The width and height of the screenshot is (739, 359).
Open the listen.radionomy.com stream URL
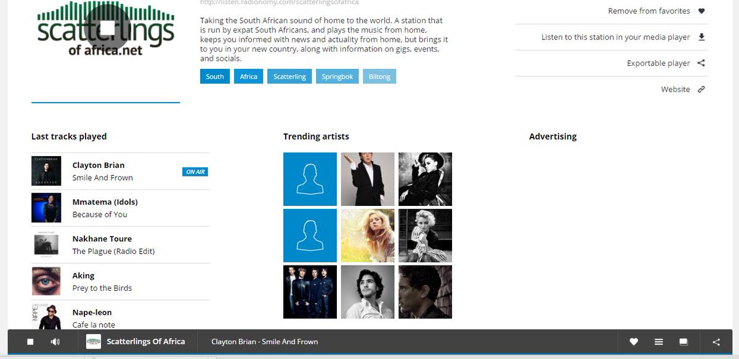point(280,3)
